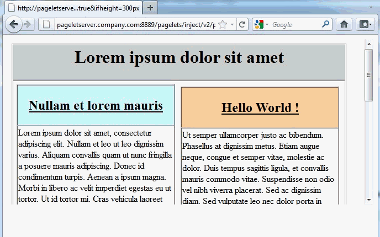Click the list-all-tabs arrow in the tab strip
Screen dimensions: 380x237
[x=371, y=8]
